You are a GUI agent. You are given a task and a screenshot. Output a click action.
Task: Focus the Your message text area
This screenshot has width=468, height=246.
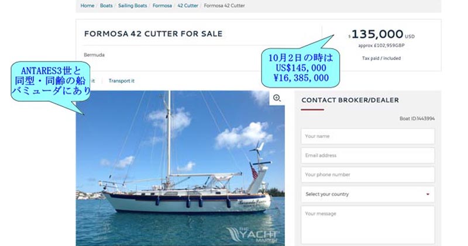[x=368, y=225]
